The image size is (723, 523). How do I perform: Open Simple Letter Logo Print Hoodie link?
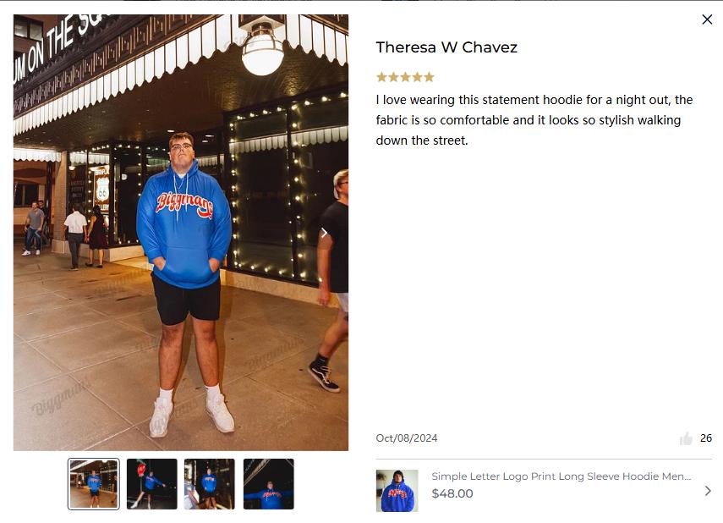tap(561, 476)
